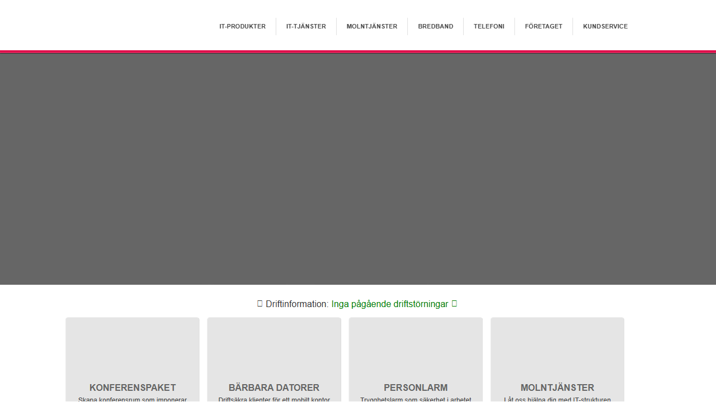Open the BREDBAND menu item
This screenshot has width=716, height=402.
[x=436, y=26]
